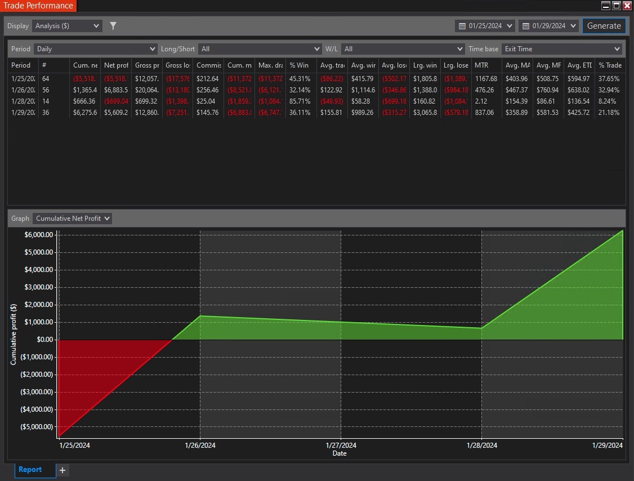The height and width of the screenshot is (481, 634).
Task: Sort by the Net profit column header
Action: tap(116, 65)
